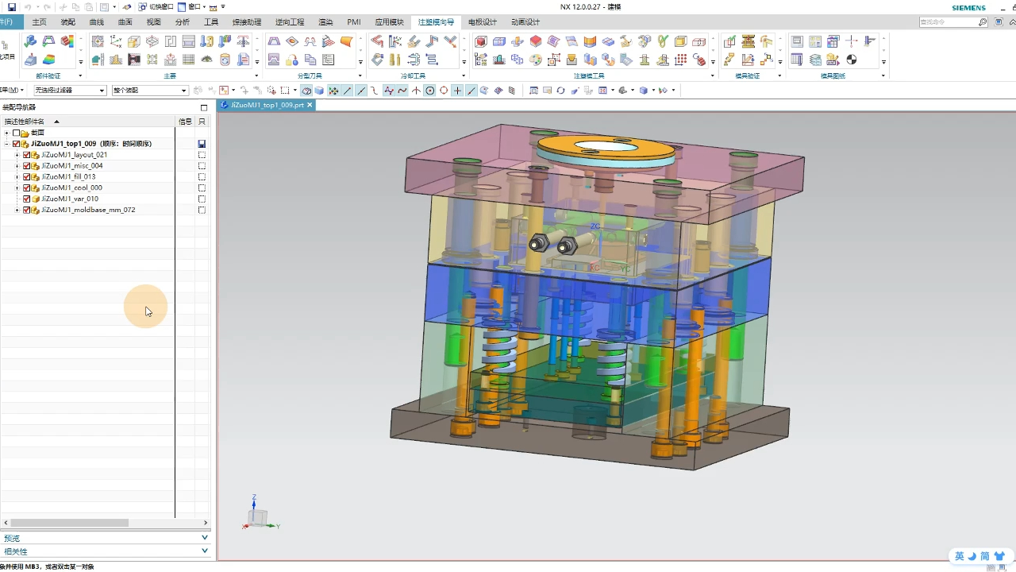Uncheck the JiZuoMJ1_layout_021 checkbox

26,155
